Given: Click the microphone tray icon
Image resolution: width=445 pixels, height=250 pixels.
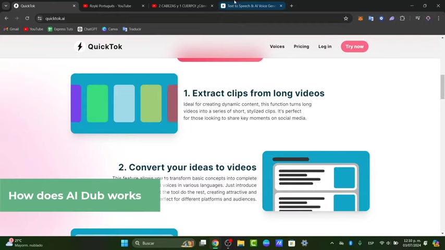Looking at the screenshot, I should [360, 243].
